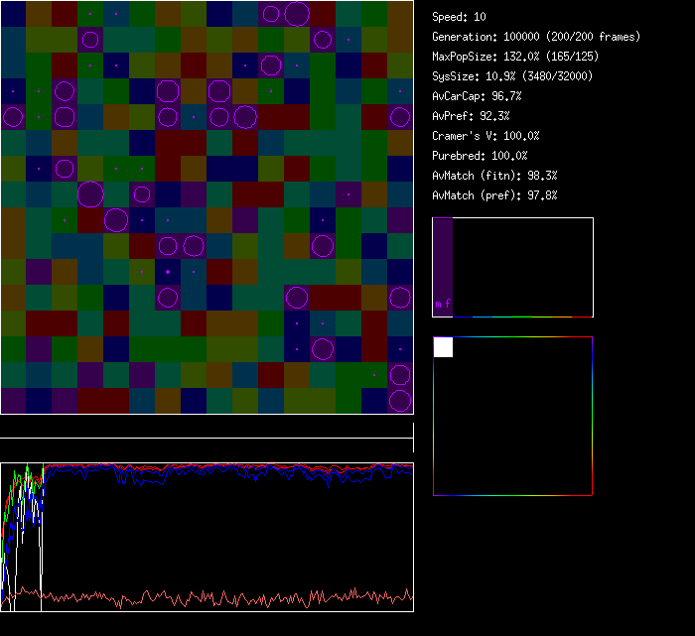Select the Generation counter text
Image resolution: width=695 pixels, height=636 pixels.
click(535, 37)
